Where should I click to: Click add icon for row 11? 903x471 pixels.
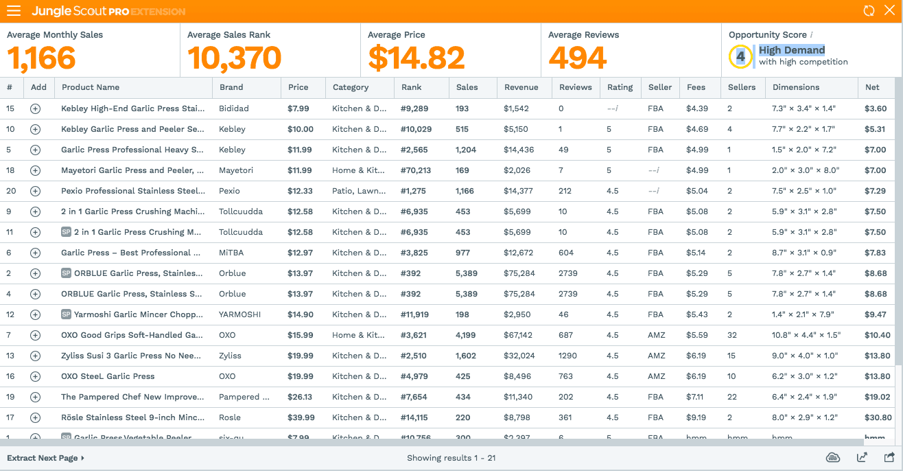pyautogui.click(x=35, y=232)
